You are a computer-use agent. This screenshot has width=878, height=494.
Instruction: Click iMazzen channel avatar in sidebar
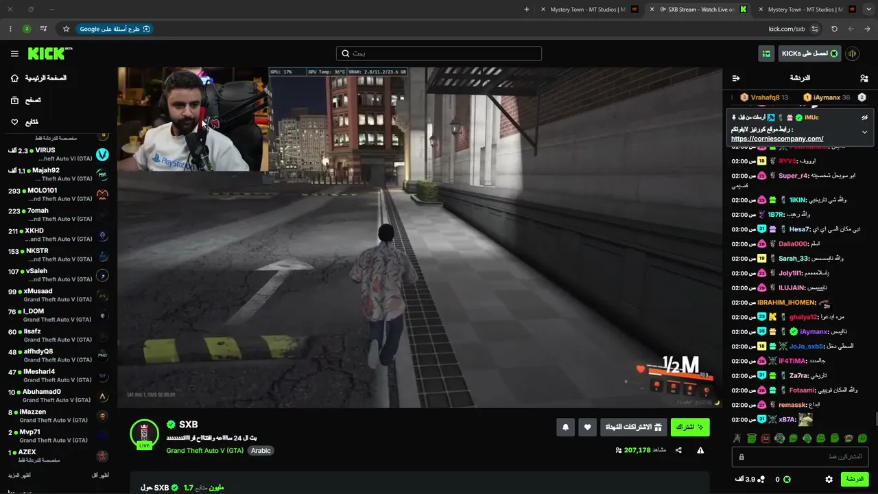[102, 416]
